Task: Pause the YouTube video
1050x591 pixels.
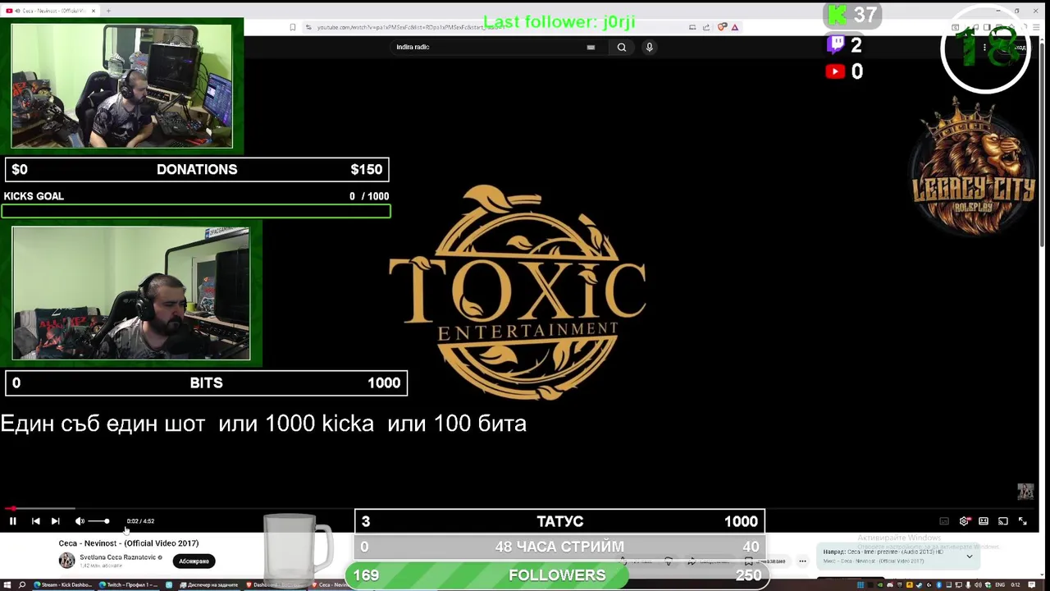Action: point(13,521)
